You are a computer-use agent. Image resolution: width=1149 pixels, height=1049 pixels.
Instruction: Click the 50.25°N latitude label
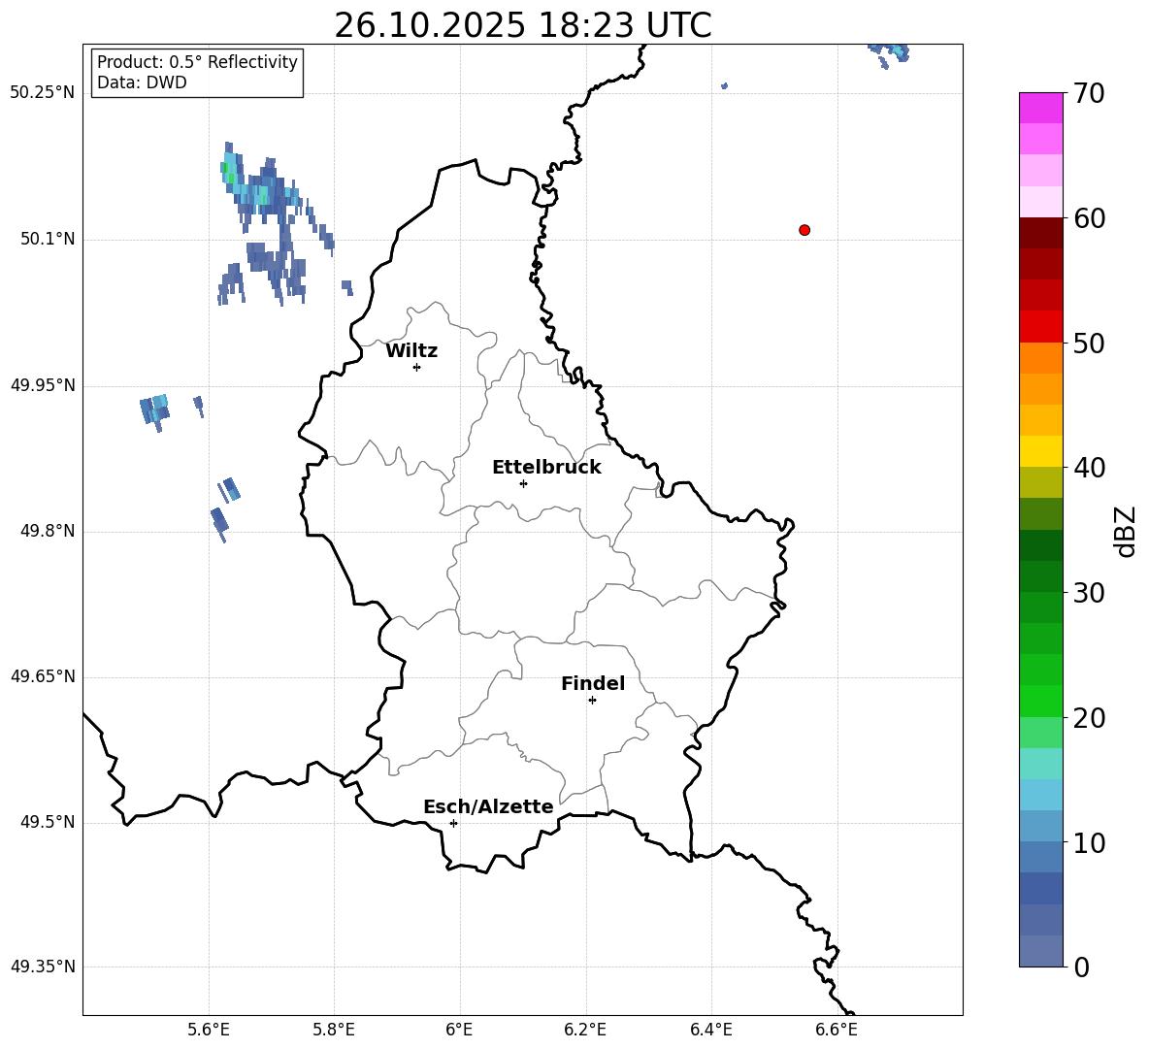(x=43, y=93)
